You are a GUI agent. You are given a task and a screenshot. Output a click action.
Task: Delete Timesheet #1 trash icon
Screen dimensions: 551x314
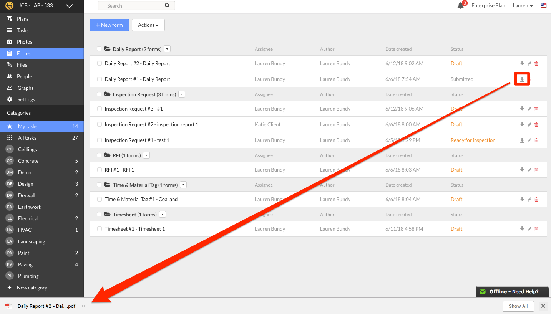click(536, 229)
